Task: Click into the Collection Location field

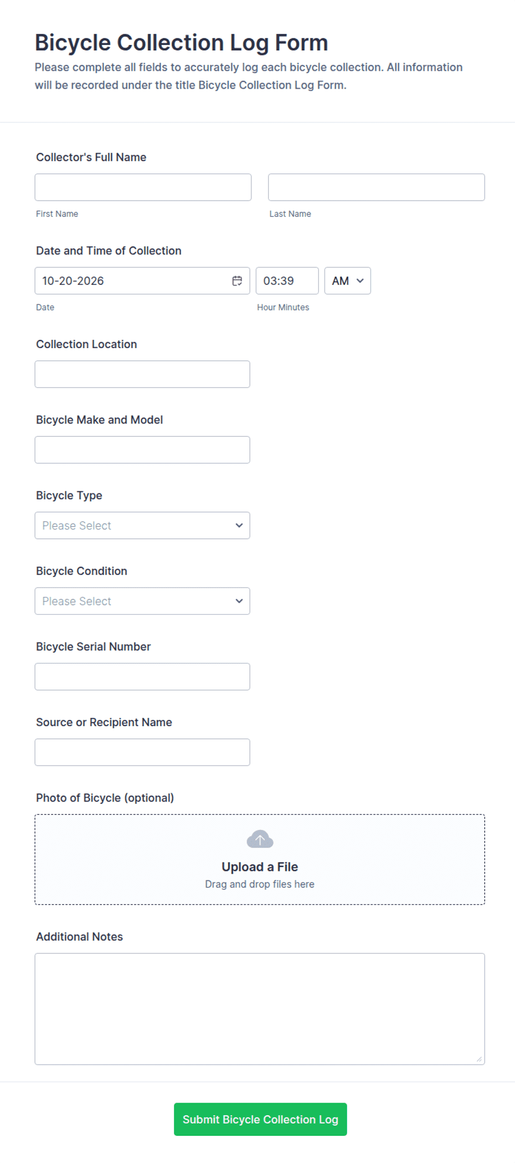Action: (142, 374)
